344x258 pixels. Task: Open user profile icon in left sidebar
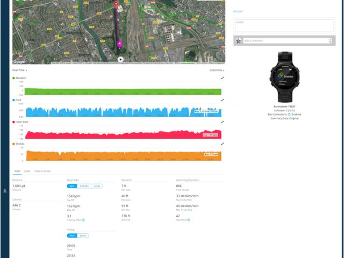tap(5, 190)
